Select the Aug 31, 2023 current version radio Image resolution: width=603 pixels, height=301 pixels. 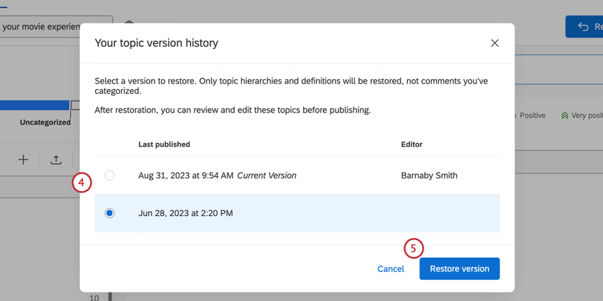(x=109, y=176)
